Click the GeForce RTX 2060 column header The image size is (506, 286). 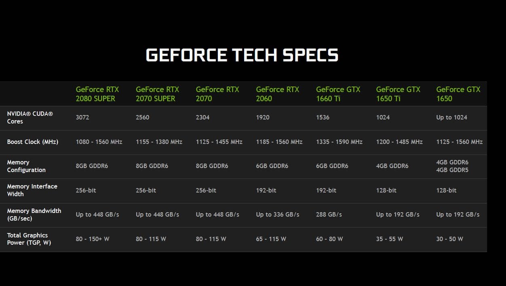pos(278,94)
